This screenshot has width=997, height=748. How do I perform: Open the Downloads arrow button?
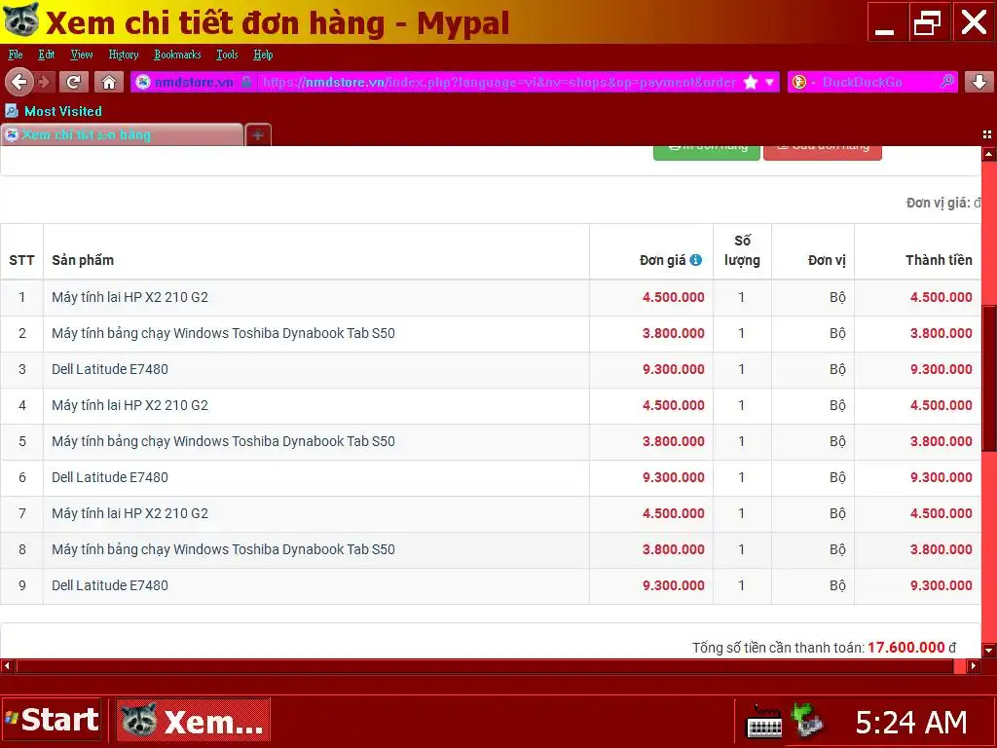coord(979,82)
